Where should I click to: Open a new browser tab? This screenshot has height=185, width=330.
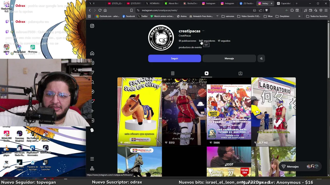[x=297, y=3]
